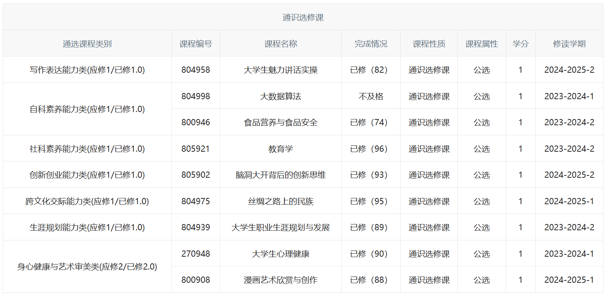Viewport: 607px width, 296px height.
Task: Open the 脑洞大开背后的创新思维 course
Action: point(281,175)
